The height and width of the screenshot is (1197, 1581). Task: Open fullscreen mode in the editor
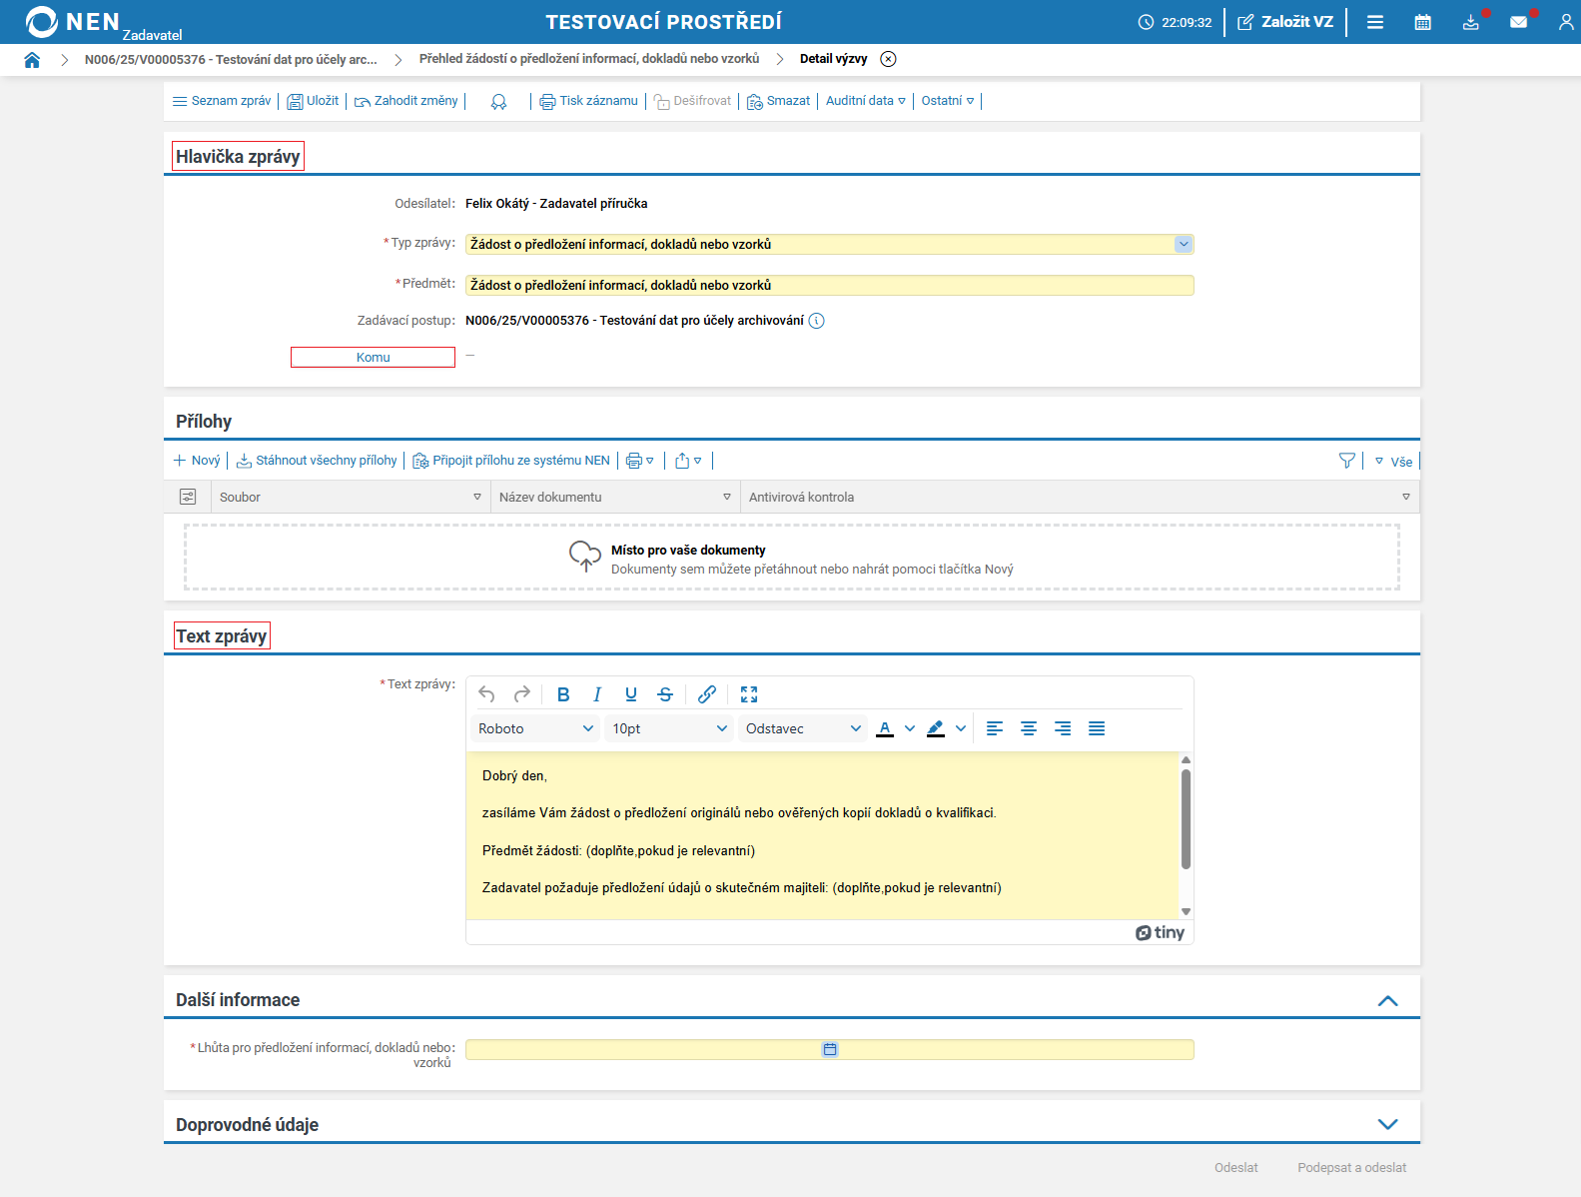tap(749, 694)
